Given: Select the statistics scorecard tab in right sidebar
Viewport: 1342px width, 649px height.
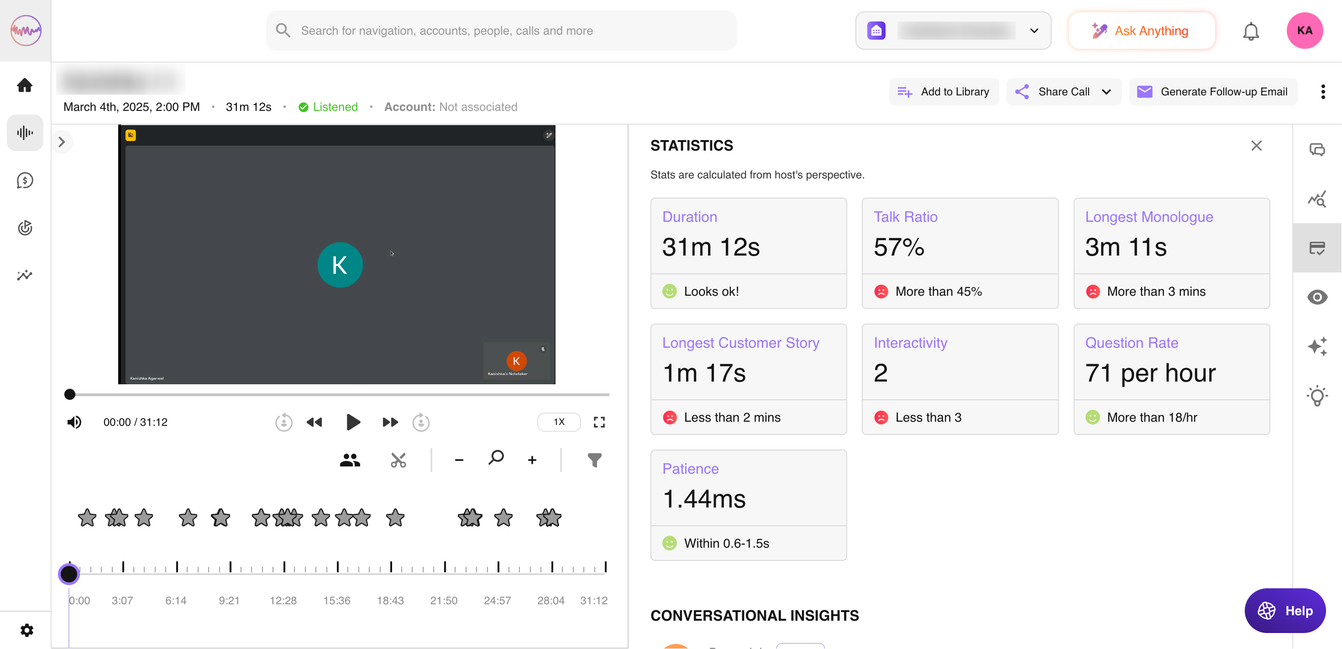Looking at the screenshot, I should pos(1316,248).
